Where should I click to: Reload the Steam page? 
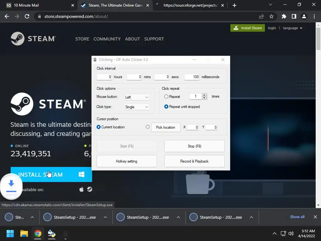(x=27, y=16)
